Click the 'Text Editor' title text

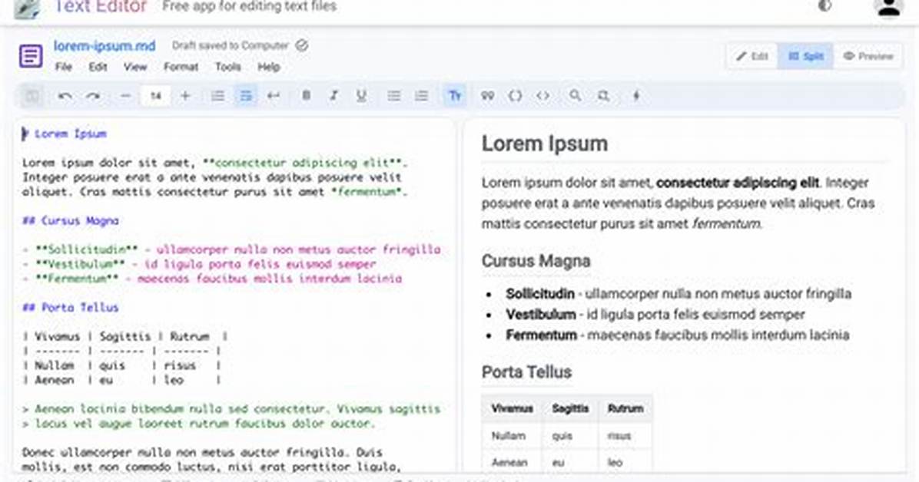pos(100,6)
